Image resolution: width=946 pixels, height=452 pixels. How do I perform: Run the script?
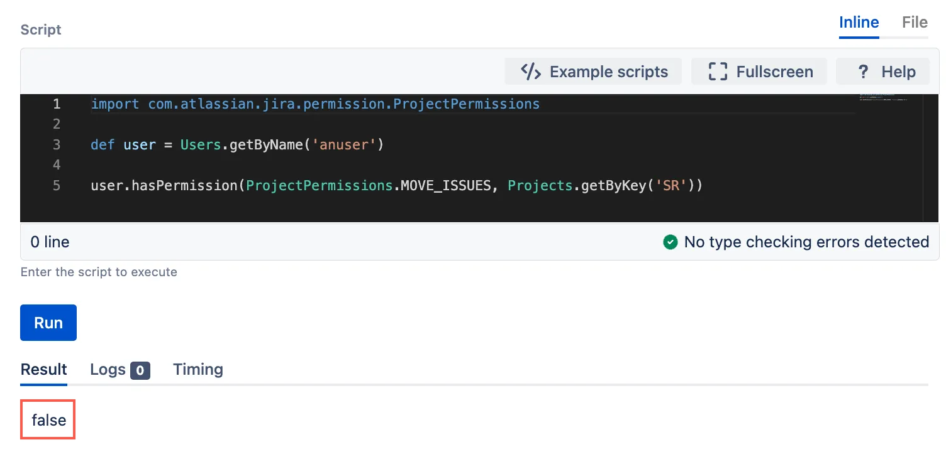click(x=48, y=323)
